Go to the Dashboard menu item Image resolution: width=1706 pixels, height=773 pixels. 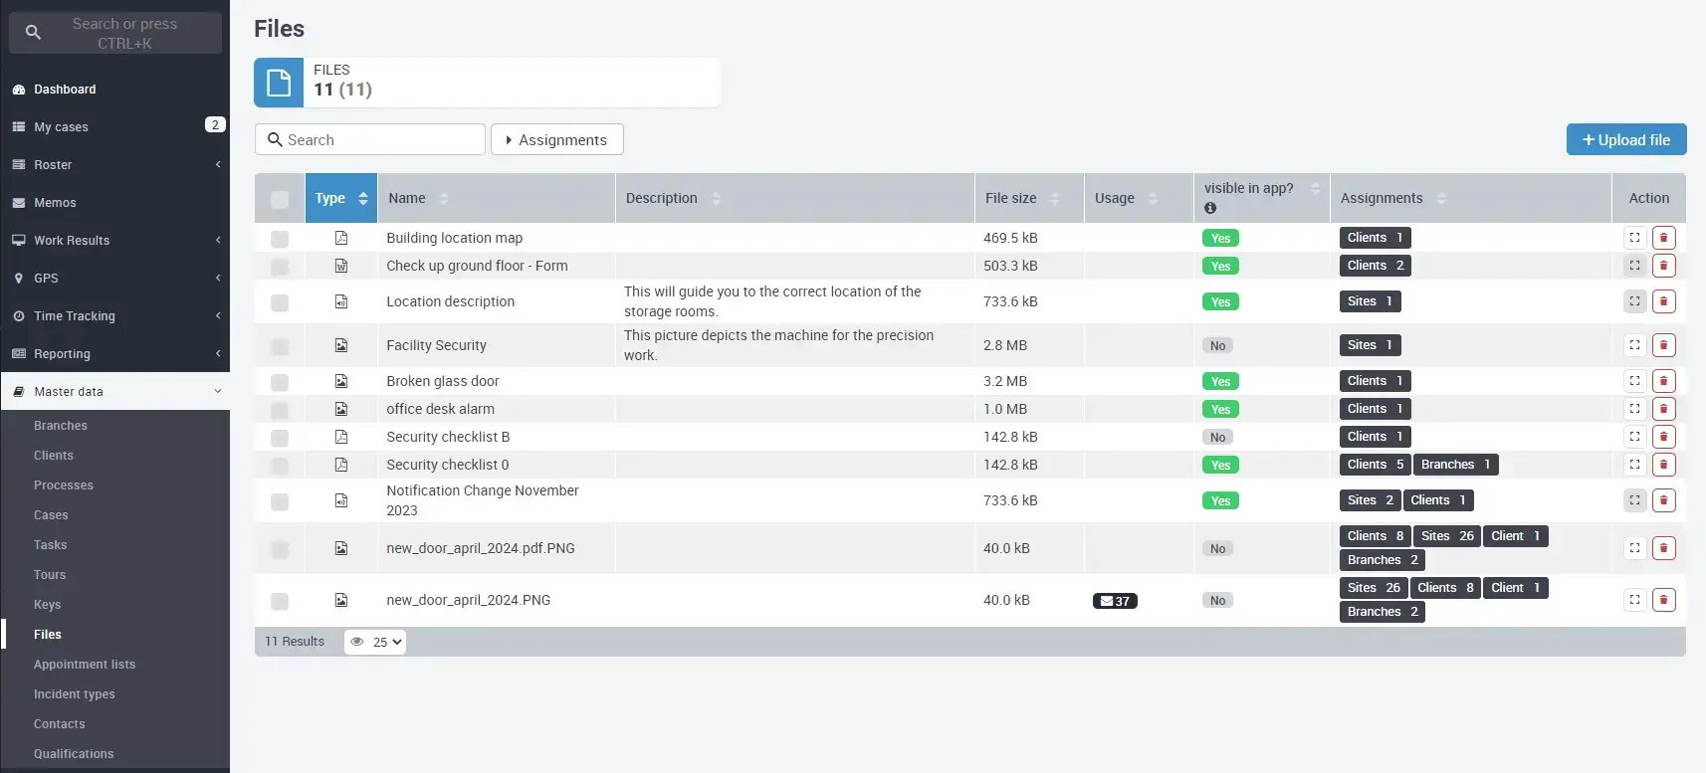pyautogui.click(x=65, y=90)
